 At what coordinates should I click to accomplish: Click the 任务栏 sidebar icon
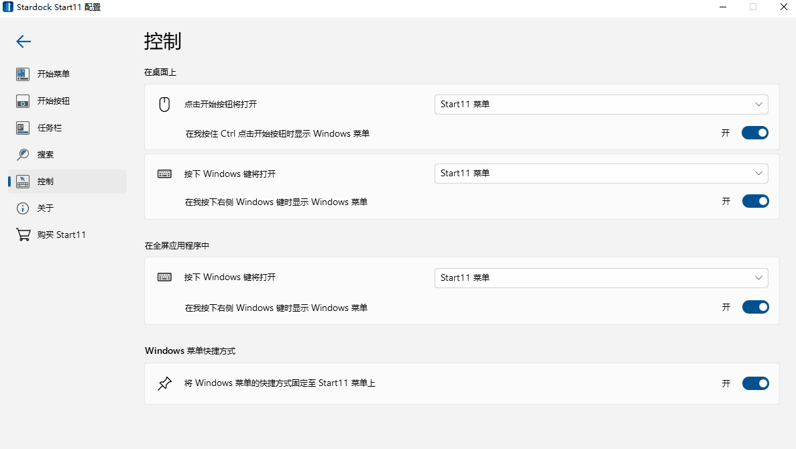coord(22,128)
